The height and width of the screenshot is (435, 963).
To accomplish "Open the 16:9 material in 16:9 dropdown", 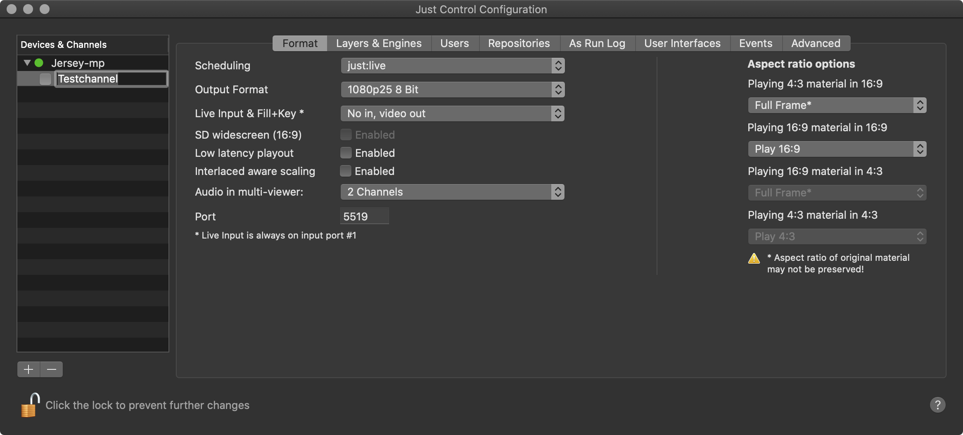I will click(837, 149).
